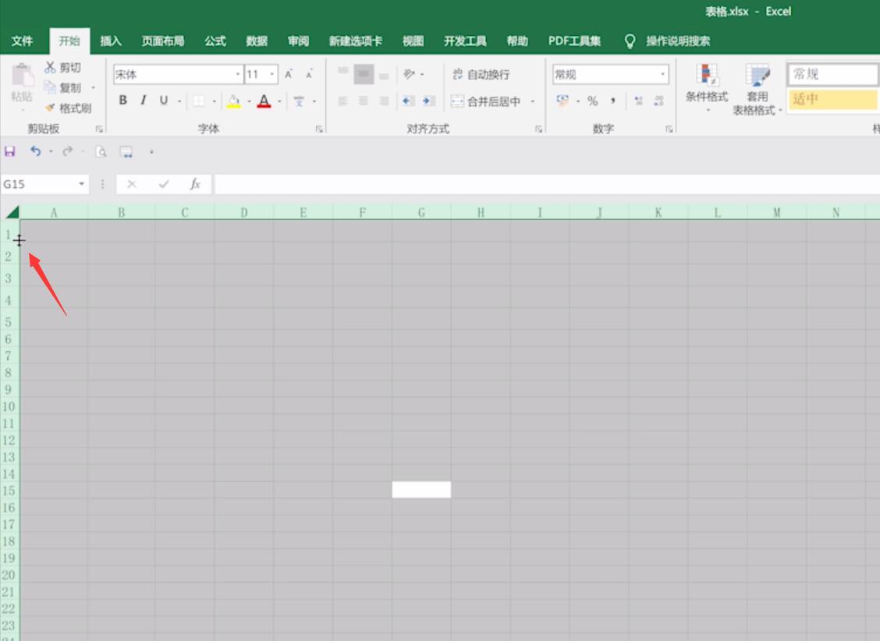Click the decrease decimal icon

pyautogui.click(x=659, y=101)
